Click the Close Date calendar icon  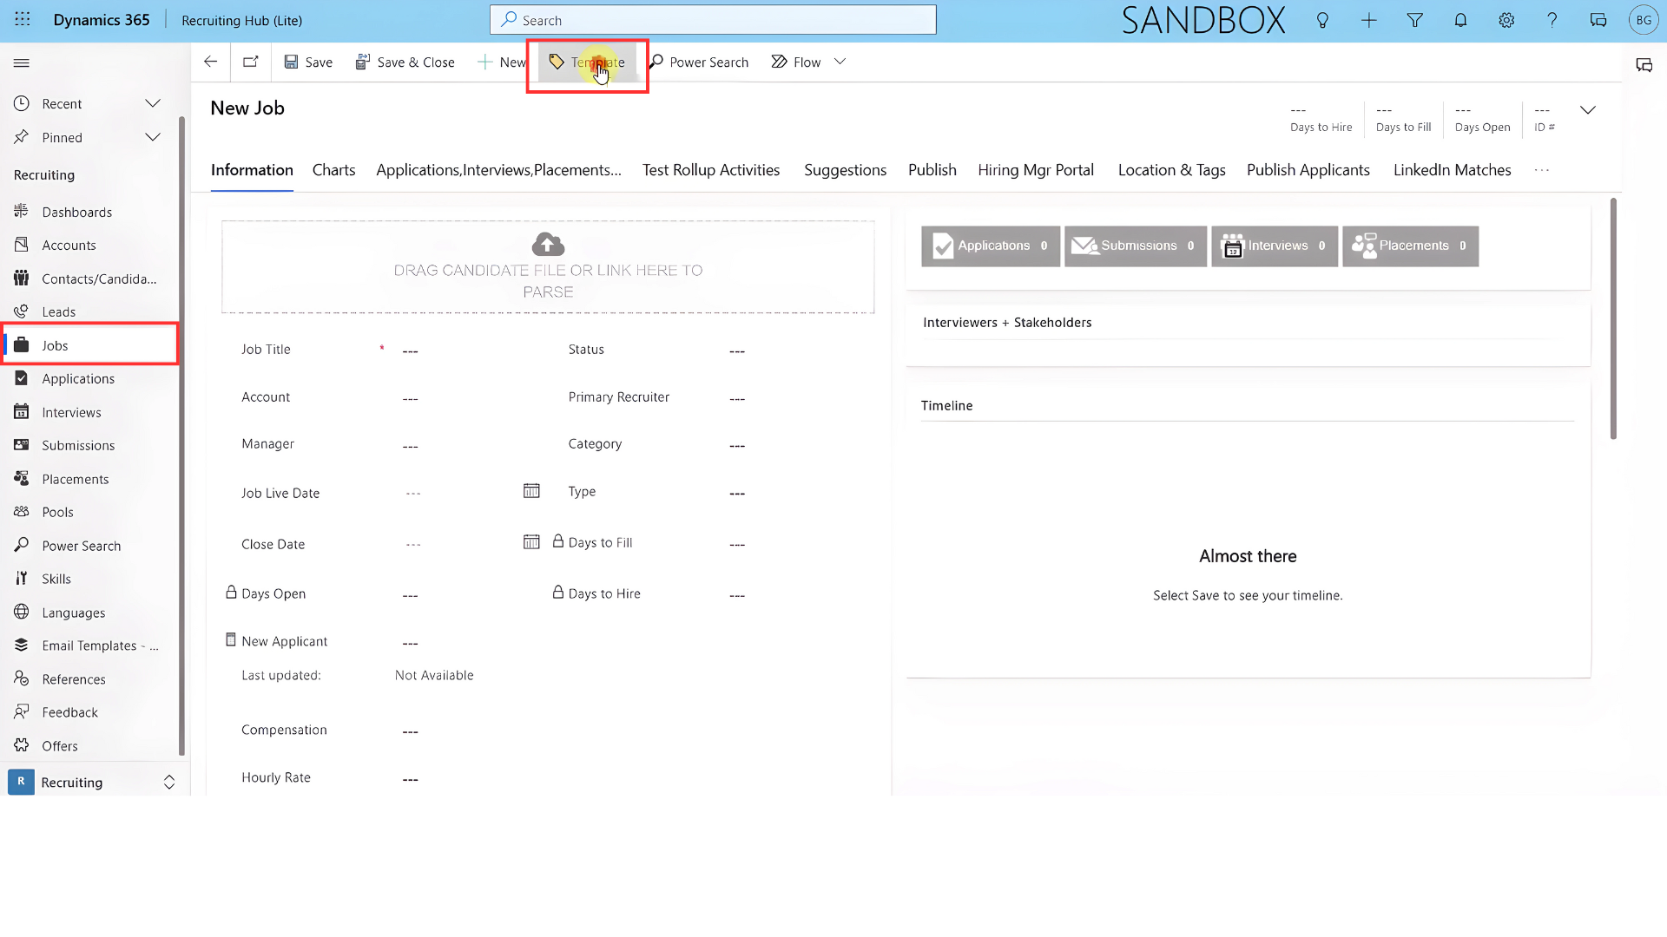(x=531, y=542)
